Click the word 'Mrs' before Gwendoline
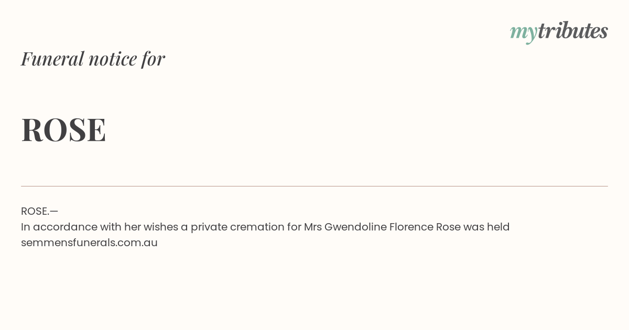The width and height of the screenshot is (629, 330). (313, 227)
